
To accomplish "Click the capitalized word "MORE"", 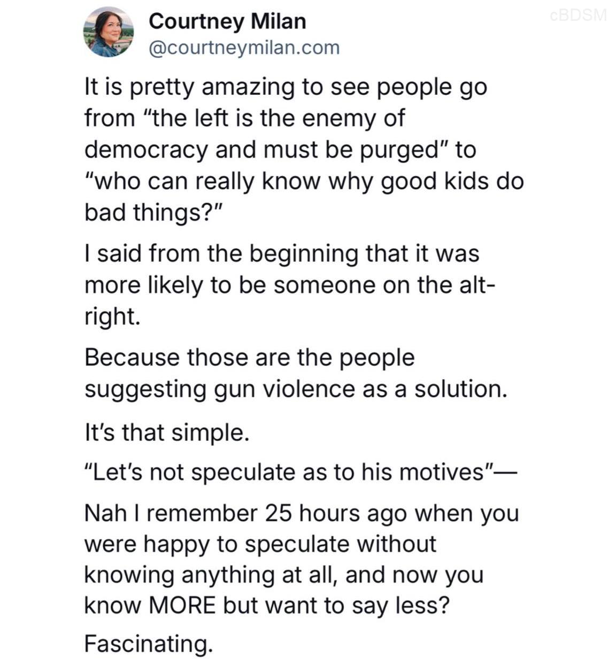I will tap(182, 606).
